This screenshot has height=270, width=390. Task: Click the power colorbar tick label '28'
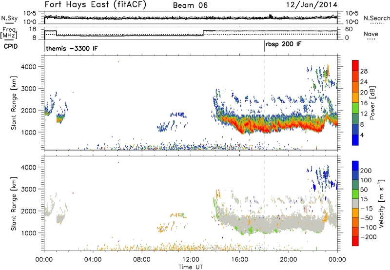364,71
